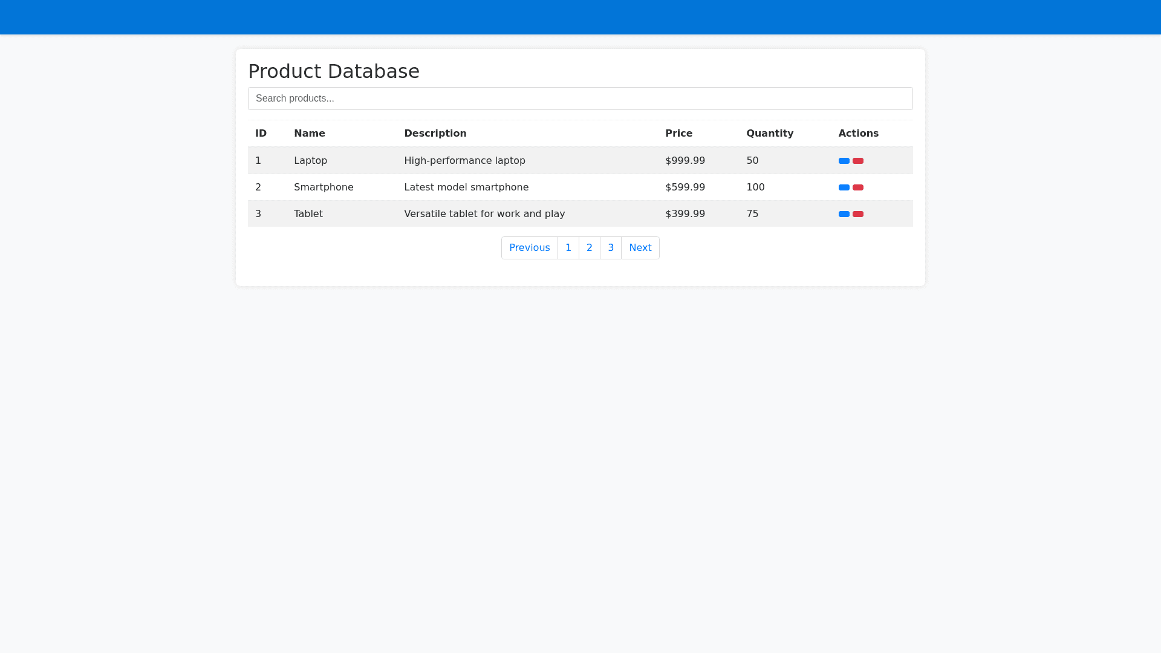1161x653 pixels.
Task: Hit the blue action button for Tablet
Action: 844,214
